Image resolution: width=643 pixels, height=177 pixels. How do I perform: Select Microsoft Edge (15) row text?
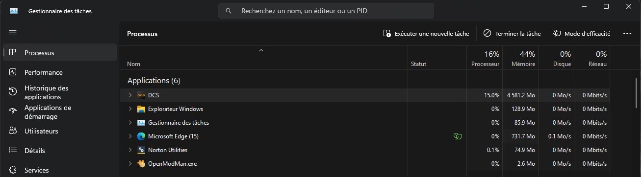pyautogui.click(x=173, y=136)
